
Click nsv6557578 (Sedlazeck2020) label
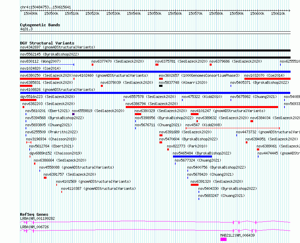click(150, 97)
